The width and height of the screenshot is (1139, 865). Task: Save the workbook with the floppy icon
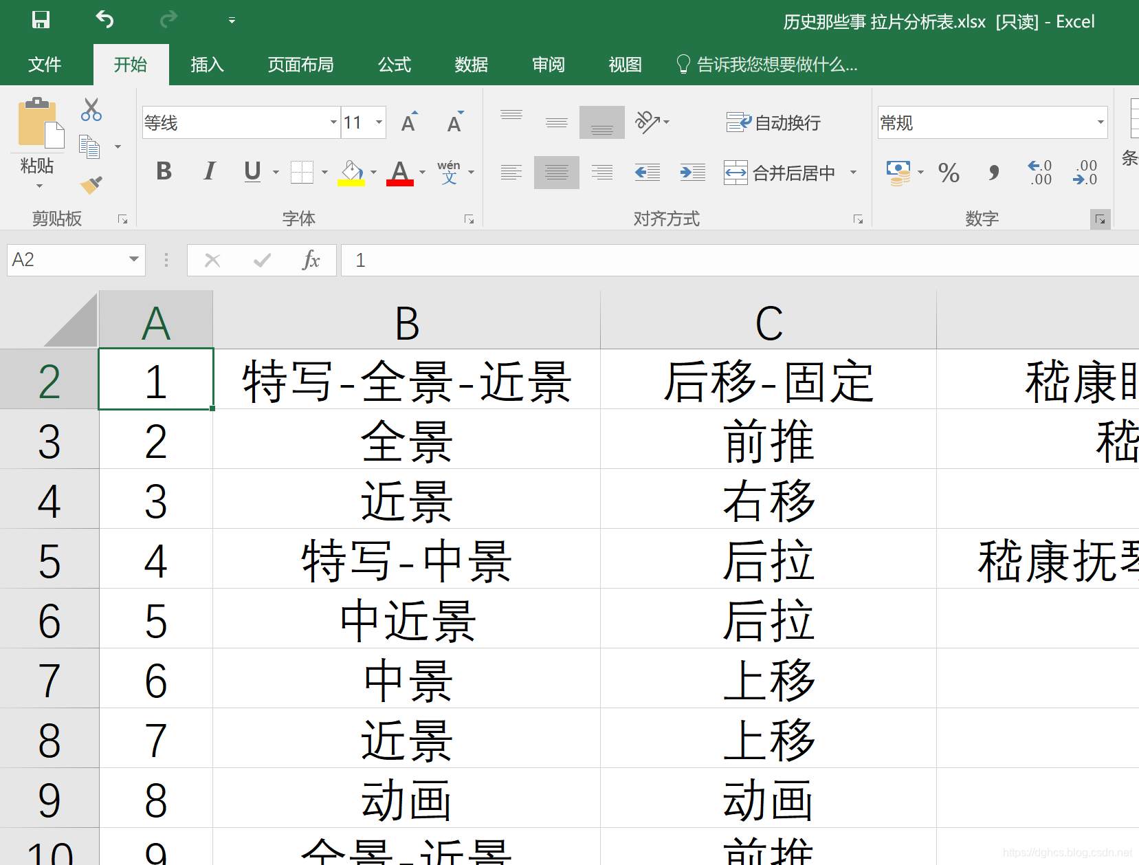coord(41,20)
